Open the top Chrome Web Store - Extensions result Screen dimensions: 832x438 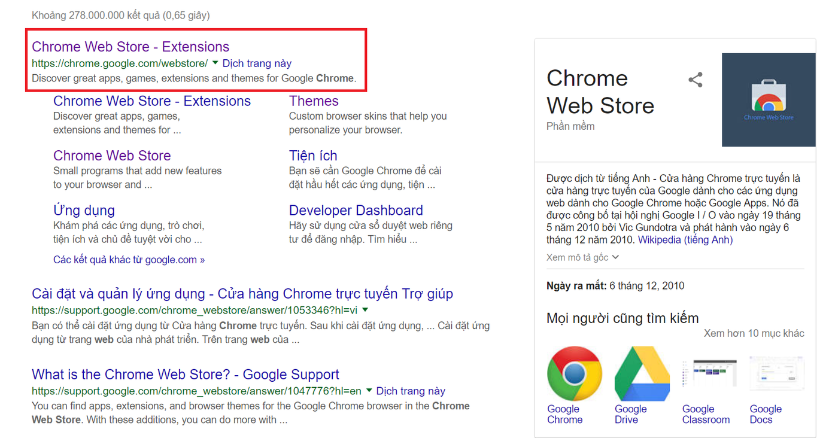pos(130,47)
